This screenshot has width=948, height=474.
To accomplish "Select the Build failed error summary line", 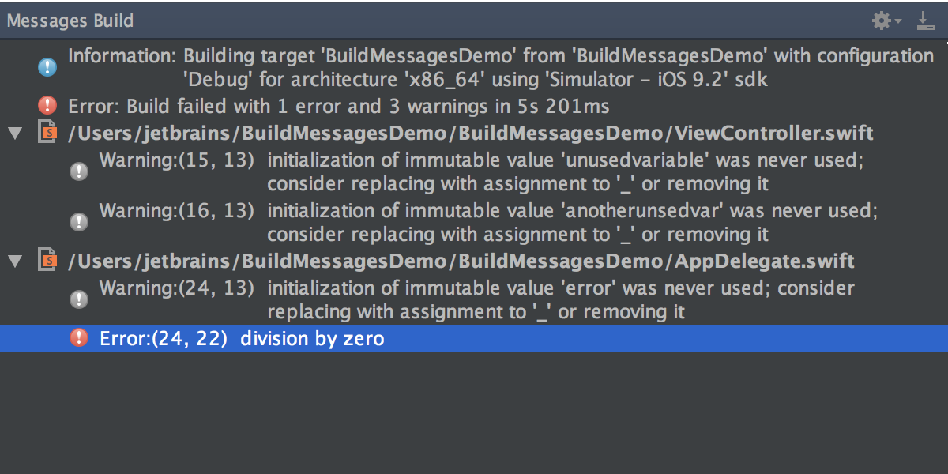I will [x=339, y=106].
